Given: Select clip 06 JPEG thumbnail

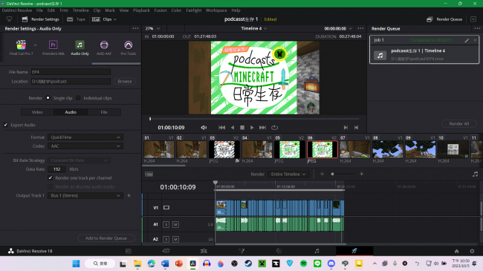Looking at the screenshot, I should [x=322, y=150].
